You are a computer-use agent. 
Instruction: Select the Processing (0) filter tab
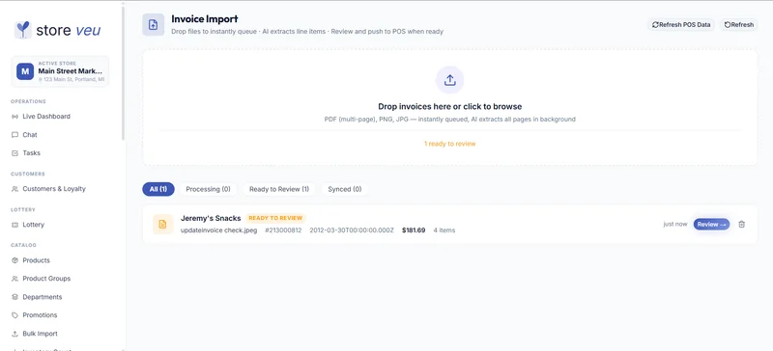208,189
